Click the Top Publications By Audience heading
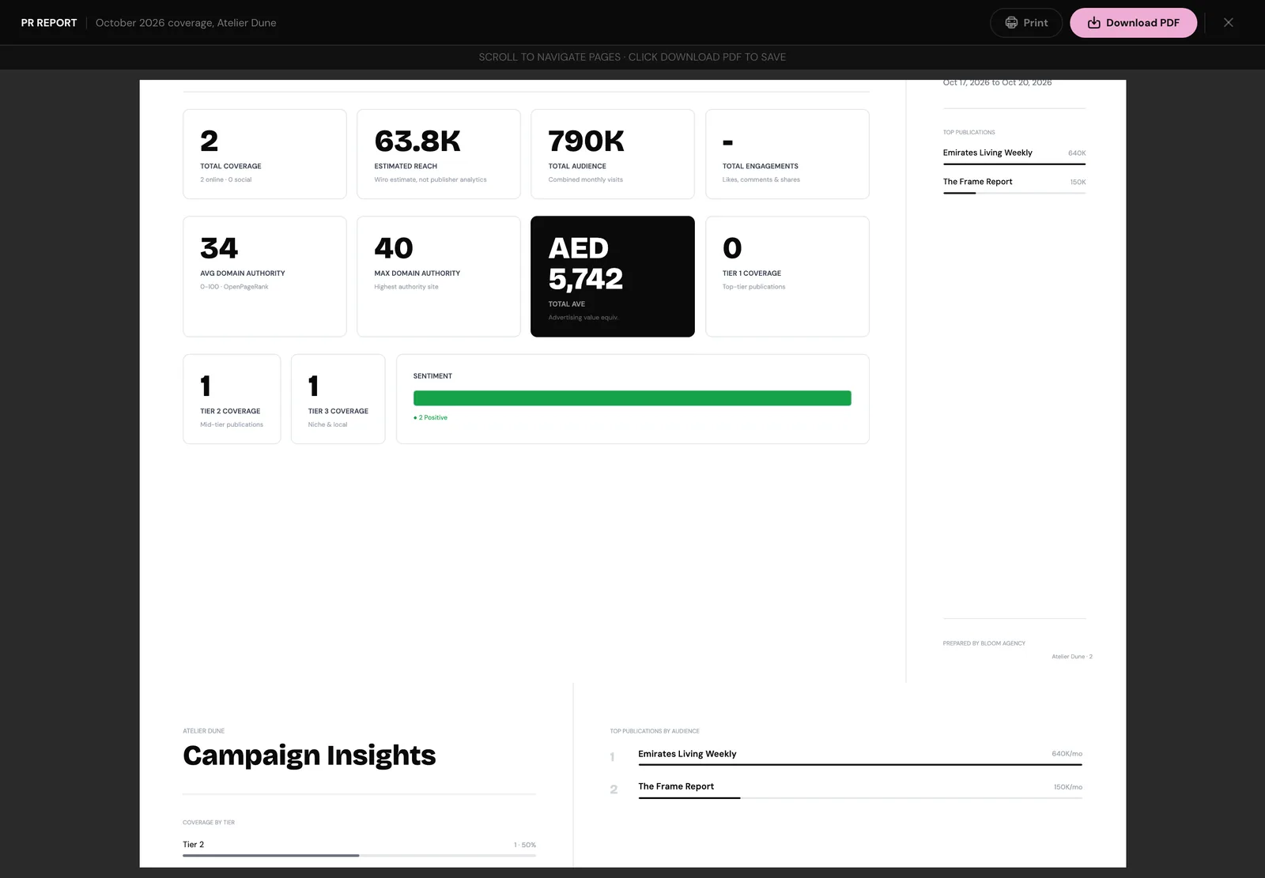Screen dimensions: 1265x878 655,731
